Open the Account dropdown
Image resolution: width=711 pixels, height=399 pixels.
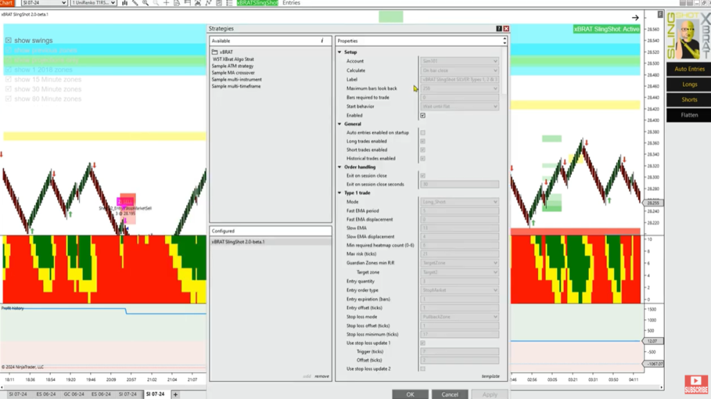click(460, 61)
